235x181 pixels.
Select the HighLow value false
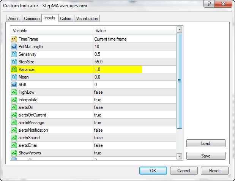coord(98,92)
